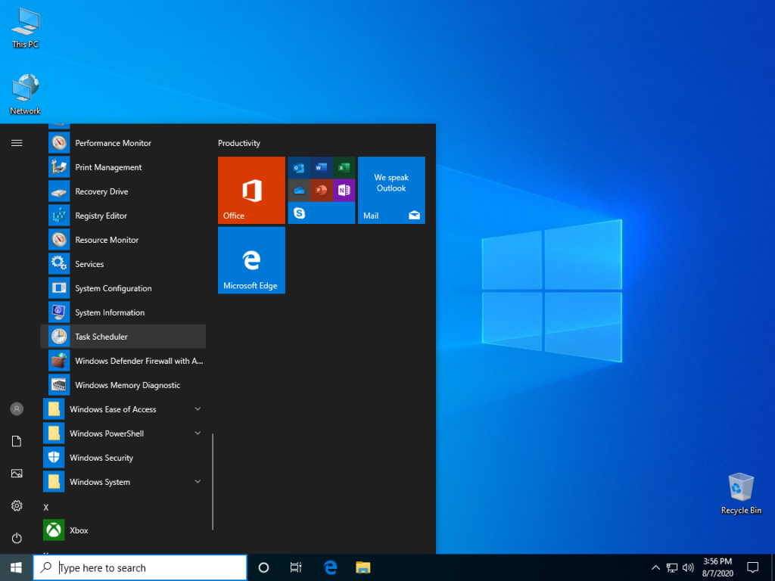Open the Office tile
This screenshot has width=775, height=581.
click(251, 190)
